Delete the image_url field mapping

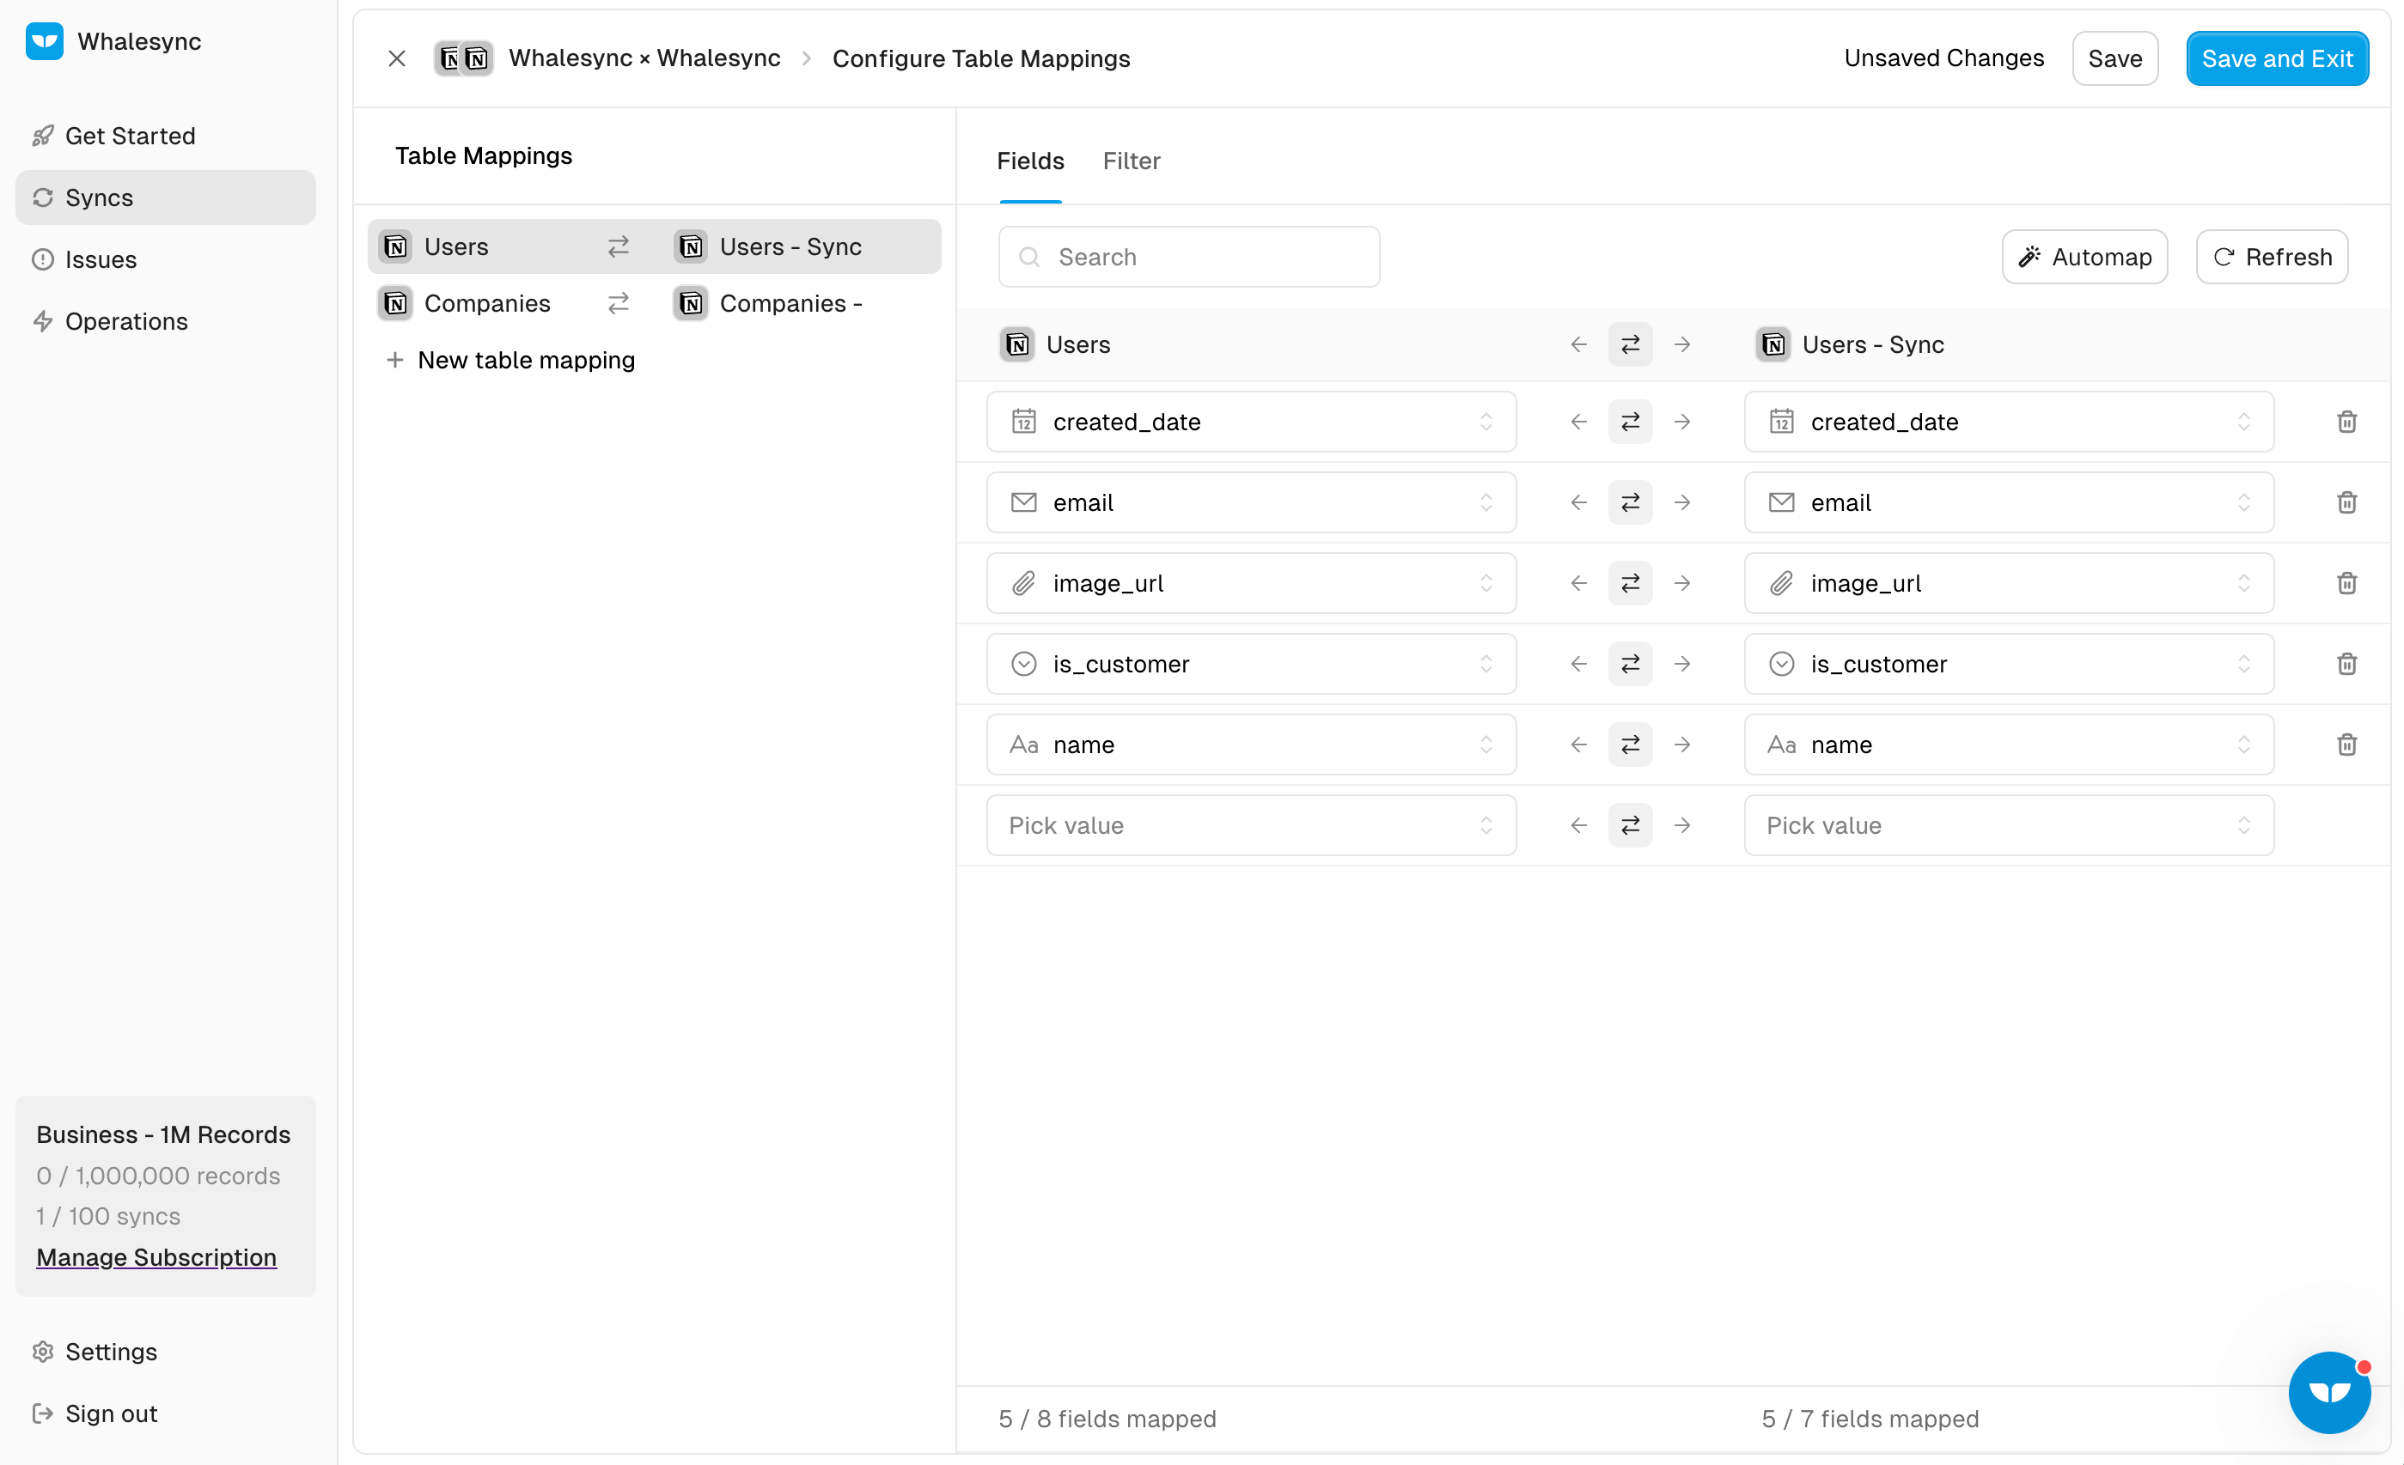[2346, 583]
